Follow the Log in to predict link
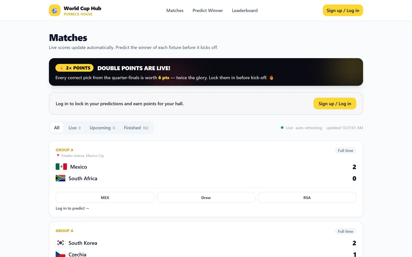 72,208
